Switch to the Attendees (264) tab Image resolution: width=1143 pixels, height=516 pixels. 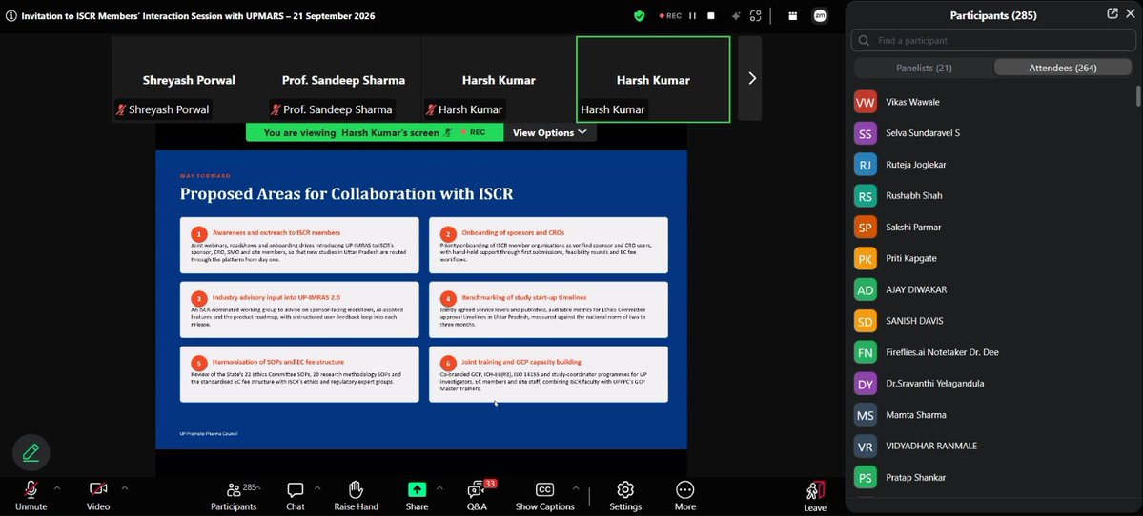point(1063,68)
